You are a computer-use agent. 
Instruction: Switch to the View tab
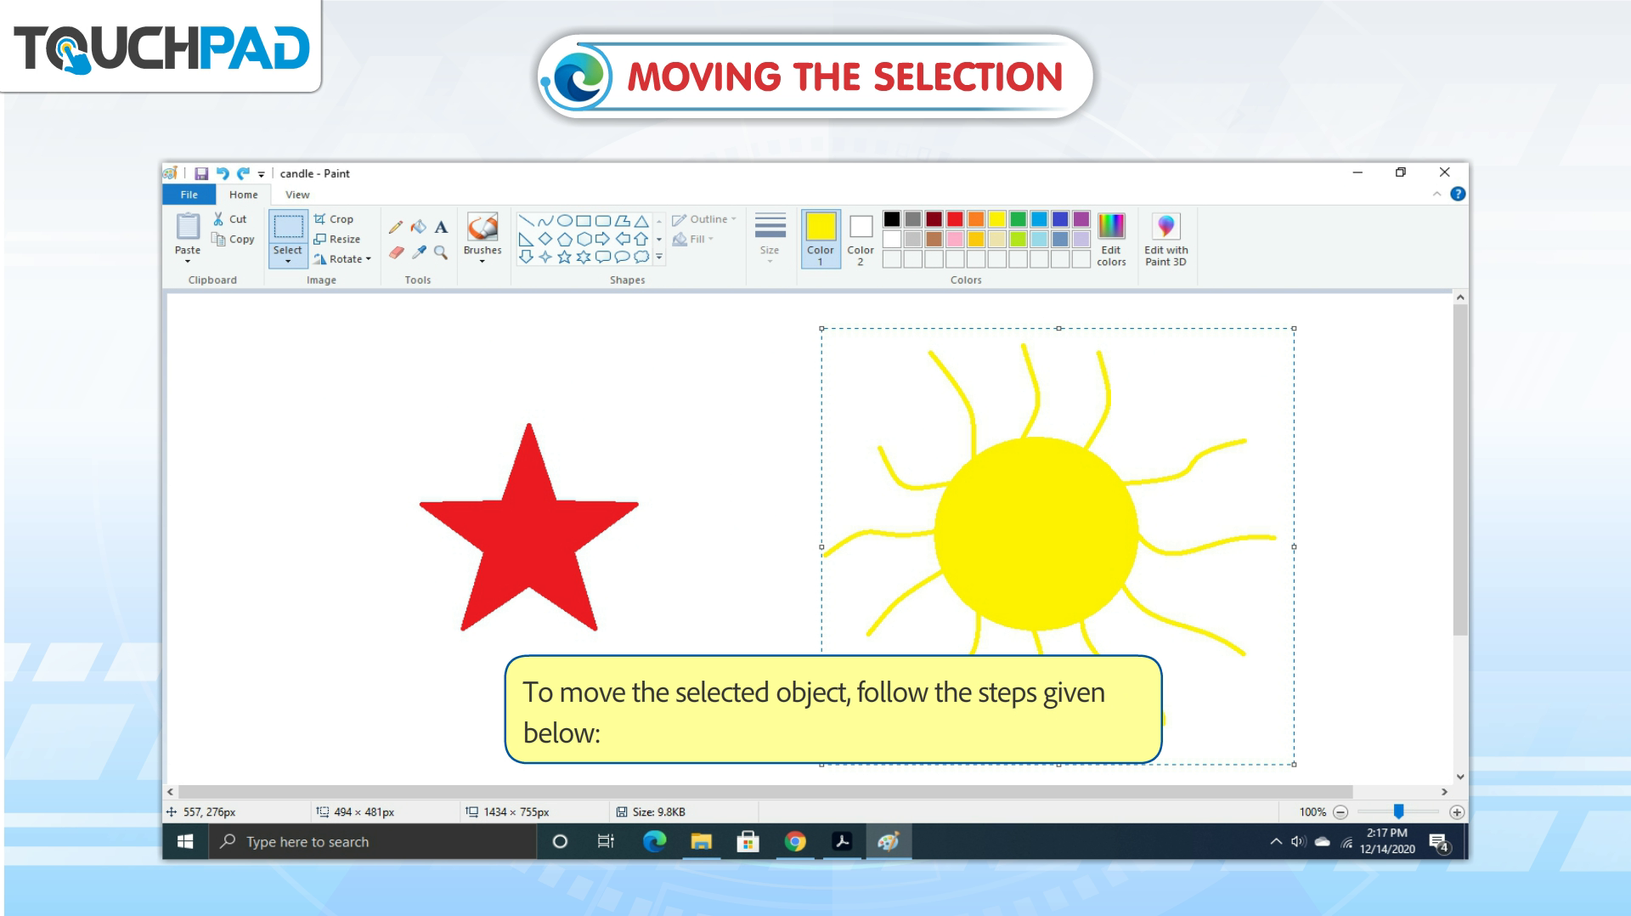[x=297, y=195]
